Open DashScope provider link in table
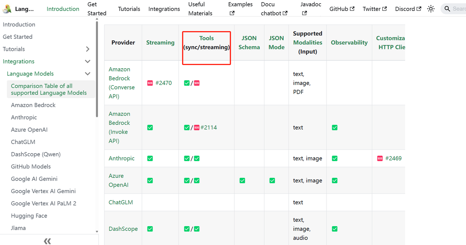Screen dimensions: 466x245 123,229
